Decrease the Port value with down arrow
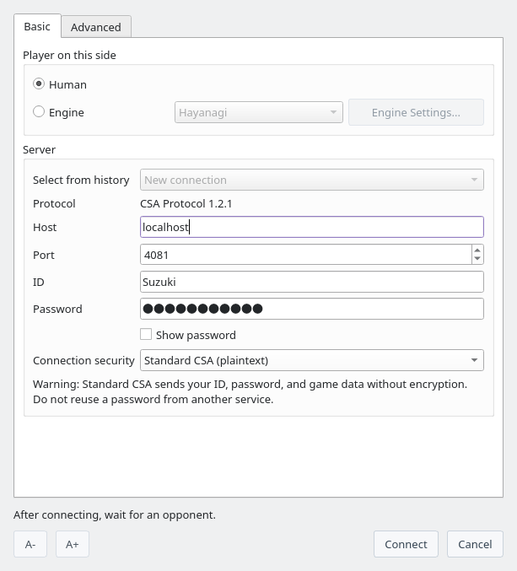This screenshot has height=571, width=517. 477,259
